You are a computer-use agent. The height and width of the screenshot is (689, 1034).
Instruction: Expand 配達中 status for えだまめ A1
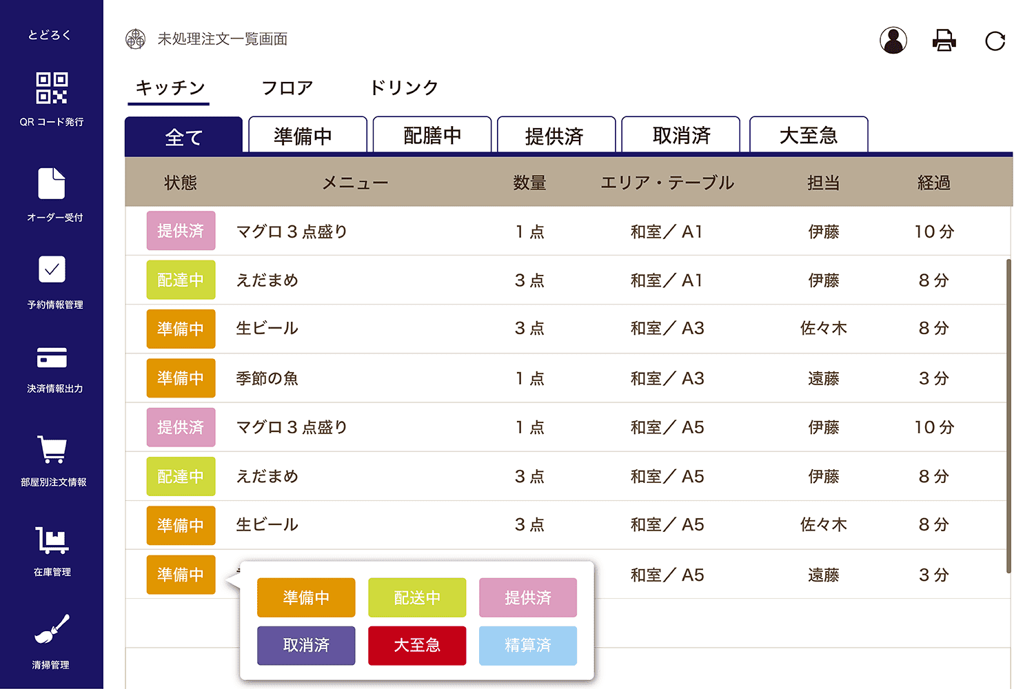[x=181, y=280]
